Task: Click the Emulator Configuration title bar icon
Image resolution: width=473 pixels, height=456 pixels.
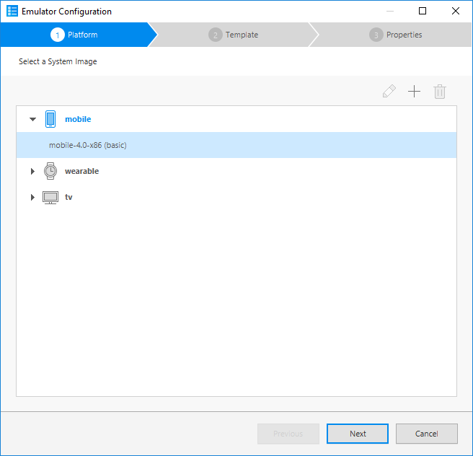Action: 12,12
